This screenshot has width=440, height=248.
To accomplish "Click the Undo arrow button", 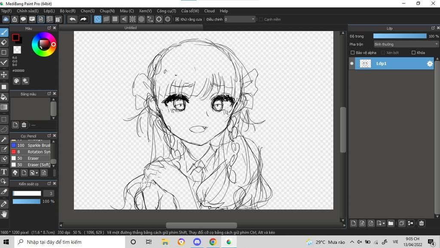I will pyautogui.click(x=73, y=19).
